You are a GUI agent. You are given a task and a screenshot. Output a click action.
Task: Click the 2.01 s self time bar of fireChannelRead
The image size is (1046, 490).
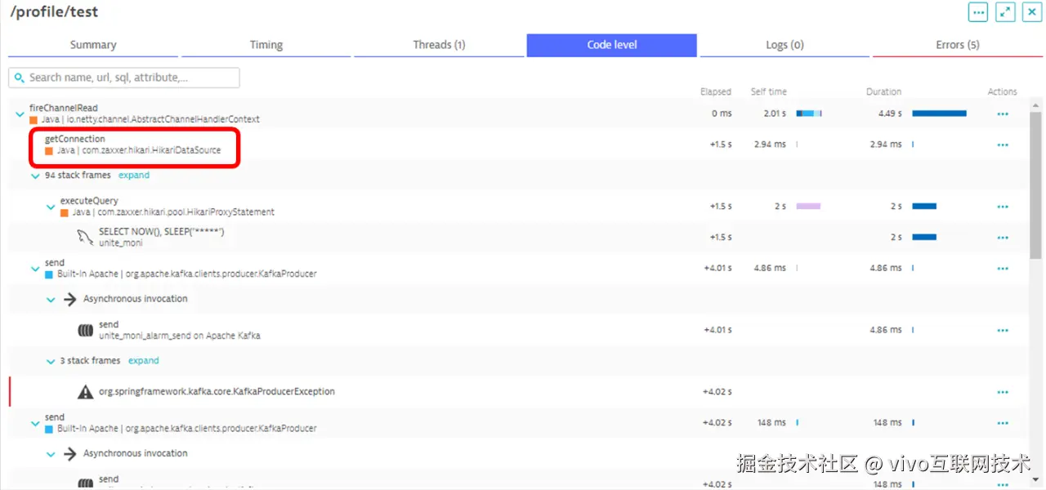809,114
